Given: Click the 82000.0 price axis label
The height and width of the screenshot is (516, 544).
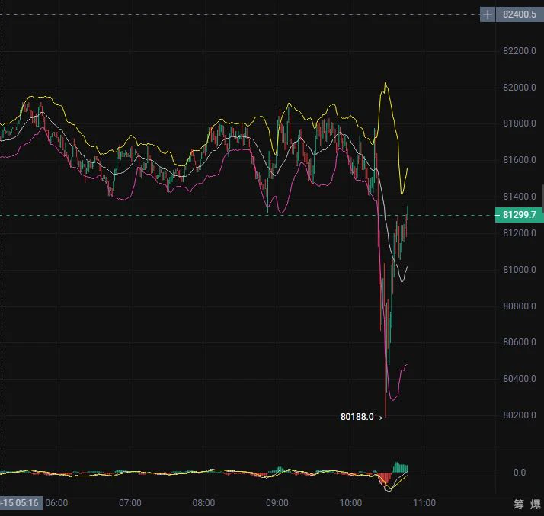Looking at the screenshot, I should (x=520, y=88).
